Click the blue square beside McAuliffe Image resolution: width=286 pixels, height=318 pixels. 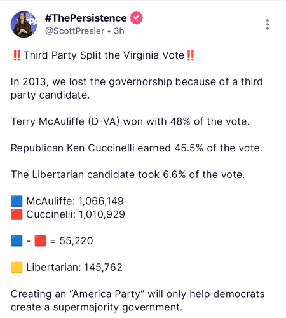[17, 201]
